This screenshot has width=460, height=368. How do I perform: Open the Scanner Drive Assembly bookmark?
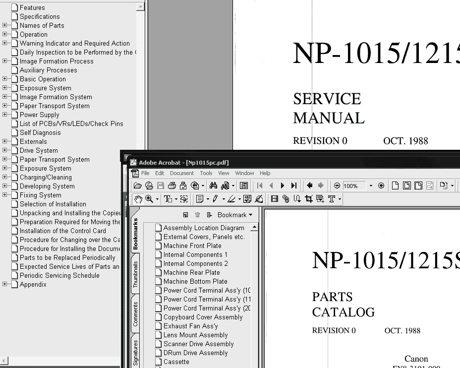[x=198, y=344]
